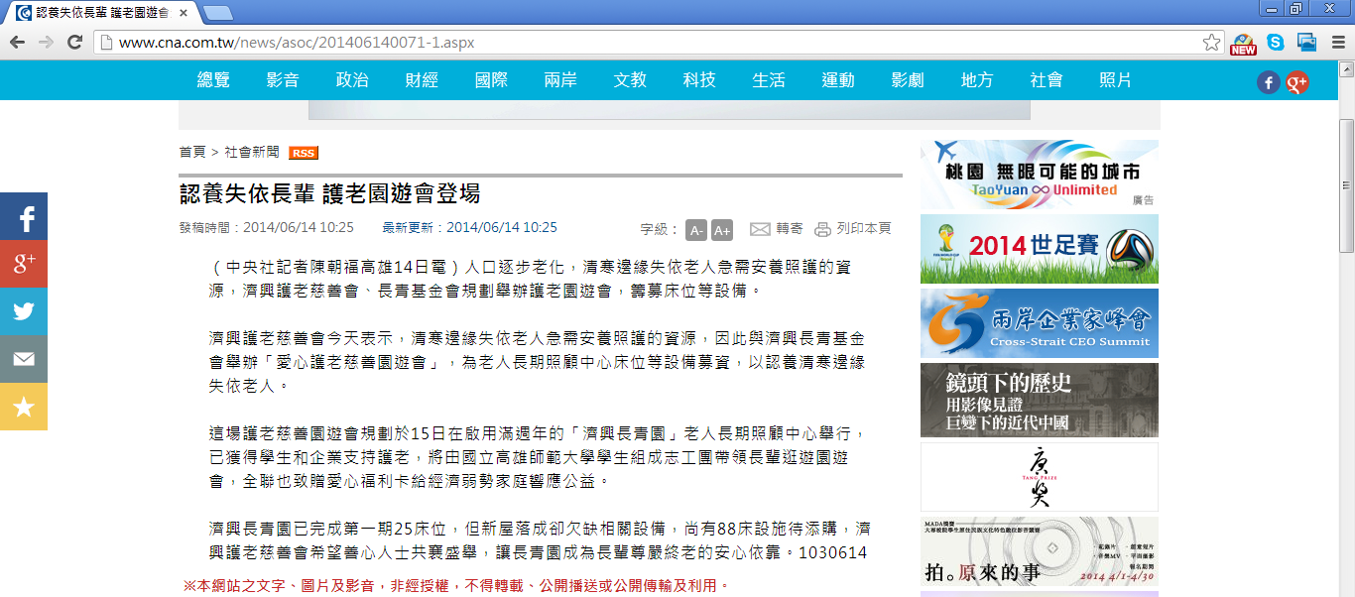Click the URL address bar
1355x597 pixels.
point(645,43)
